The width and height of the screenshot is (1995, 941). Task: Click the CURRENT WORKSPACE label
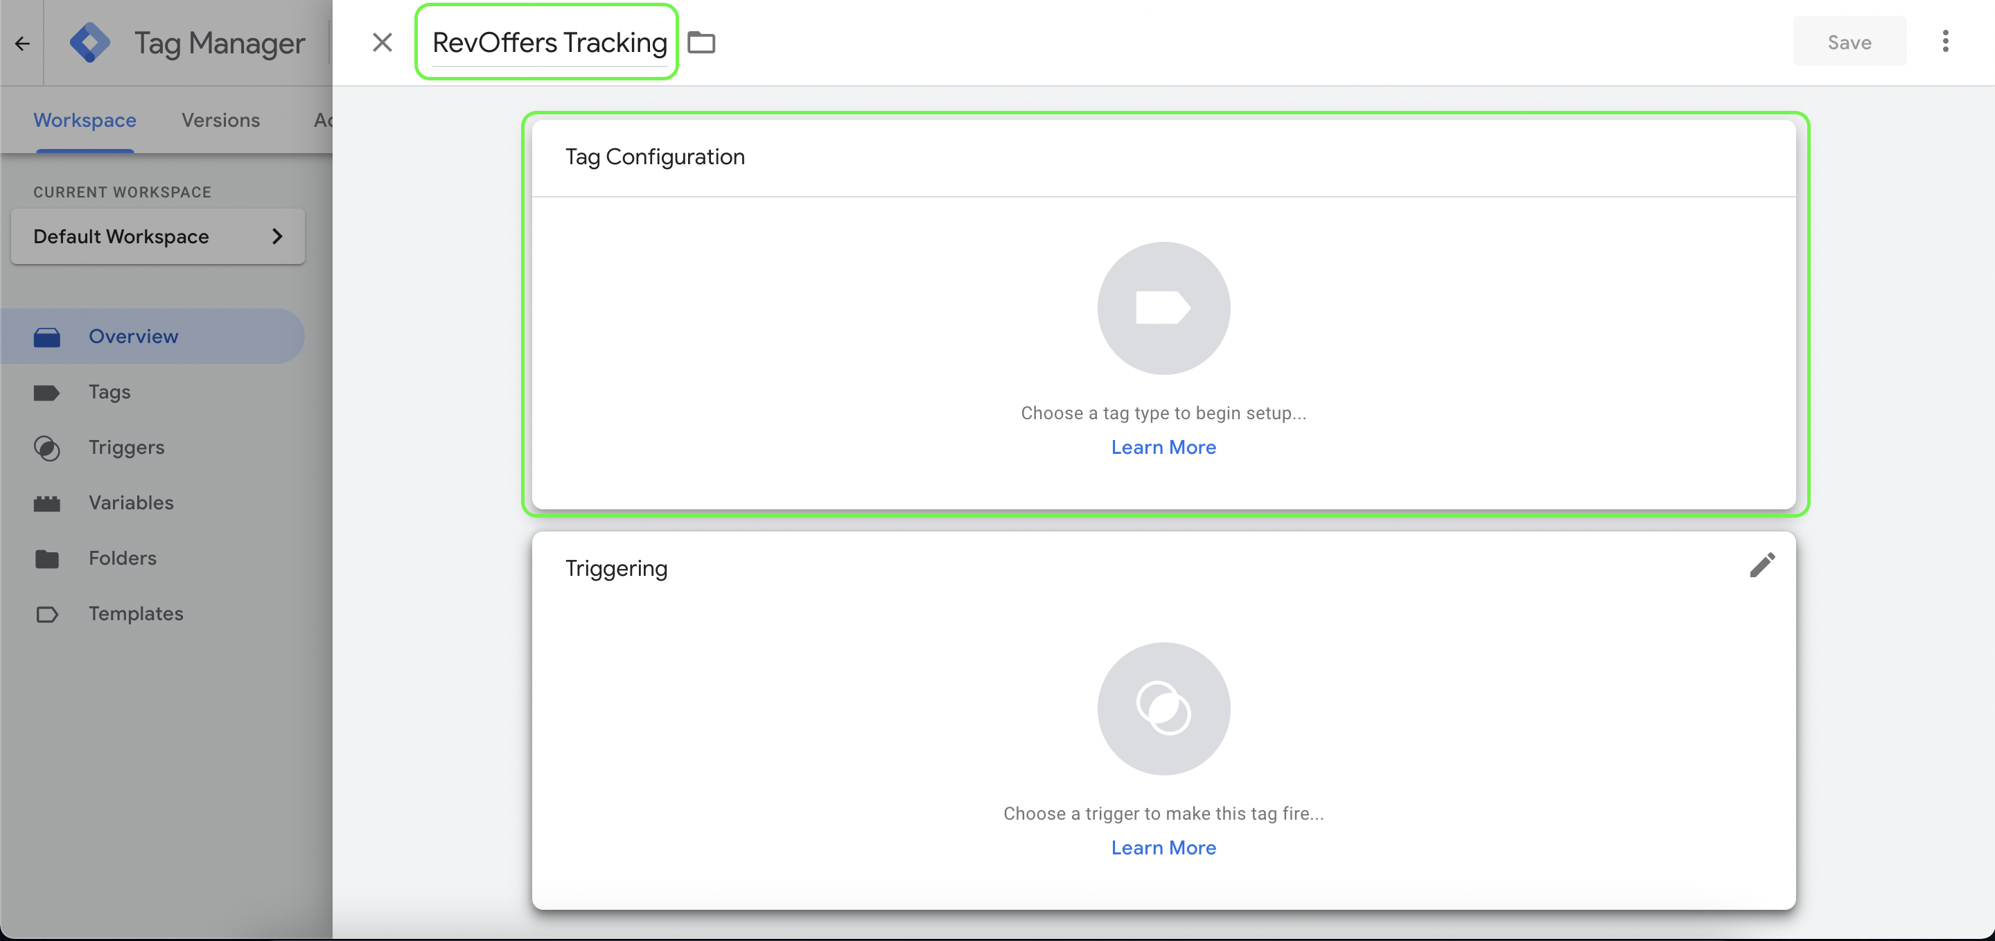[123, 192]
